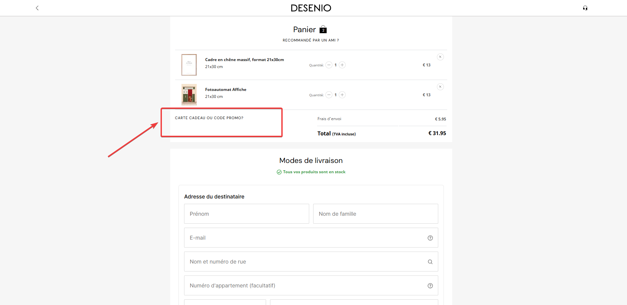Open the 'Fotoautomat Affiche' product title
This screenshot has height=305, width=627.
tap(226, 90)
